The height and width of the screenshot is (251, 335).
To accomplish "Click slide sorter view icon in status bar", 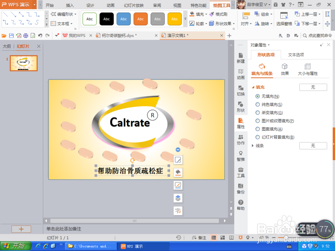I will click(x=223, y=238).
